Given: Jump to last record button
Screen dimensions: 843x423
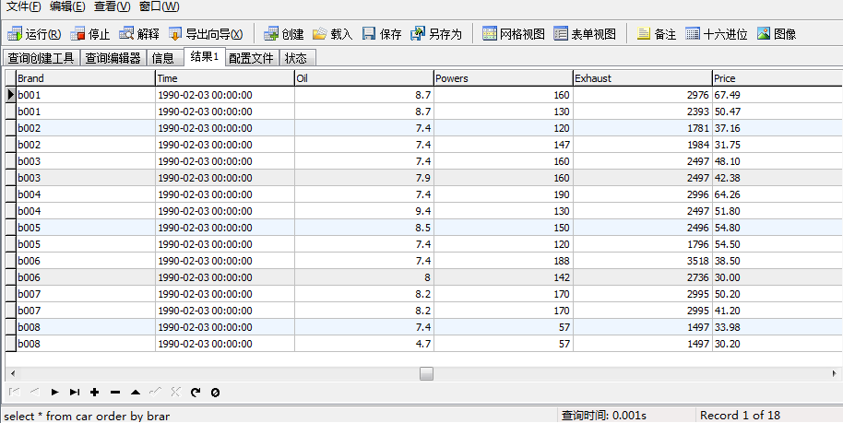Looking at the screenshot, I should point(75,393).
